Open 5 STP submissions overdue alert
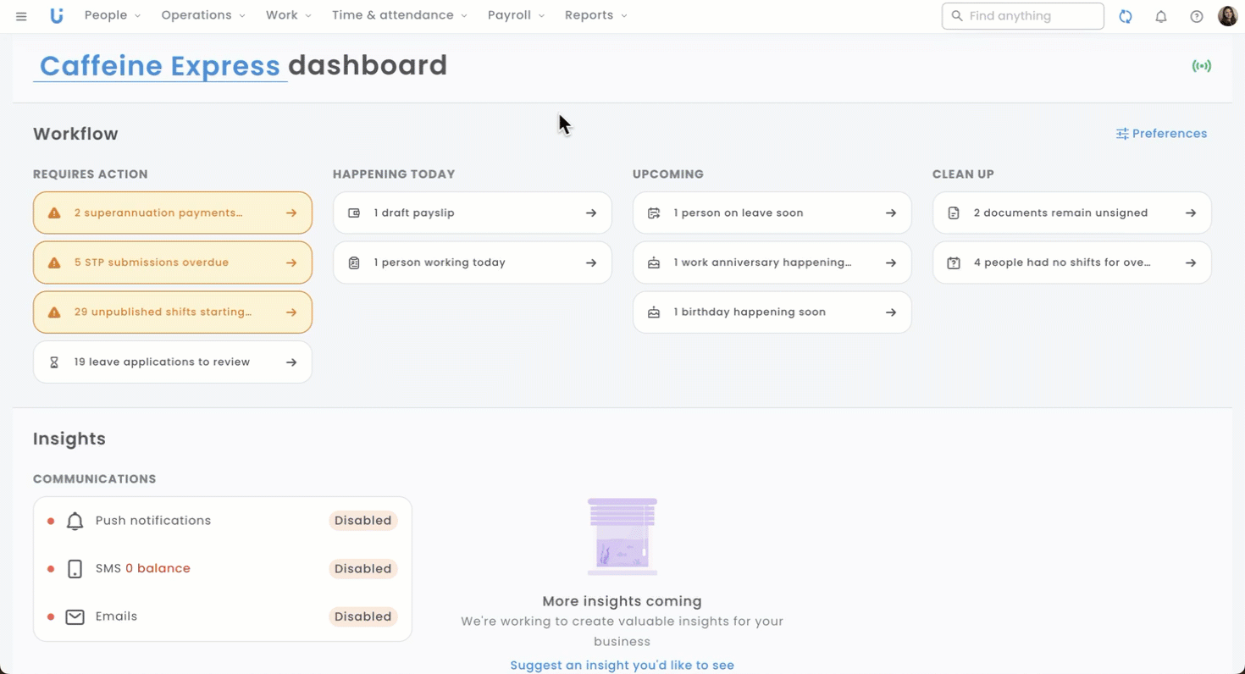This screenshot has width=1245, height=674. [x=173, y=262]
